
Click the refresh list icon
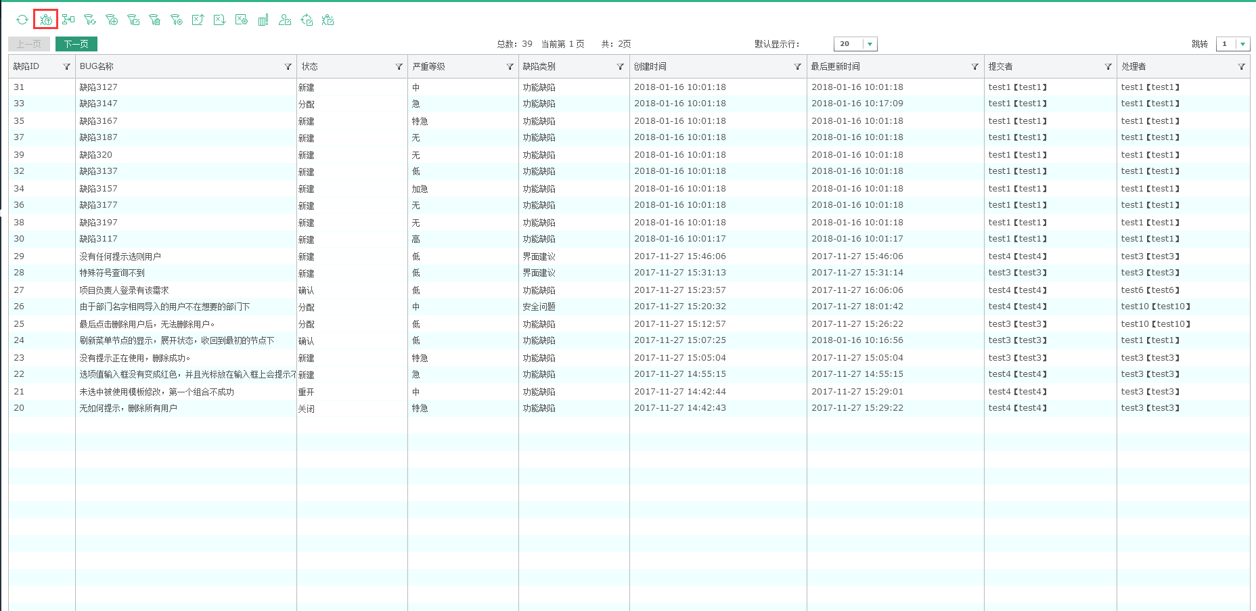(x=22, y=20)
